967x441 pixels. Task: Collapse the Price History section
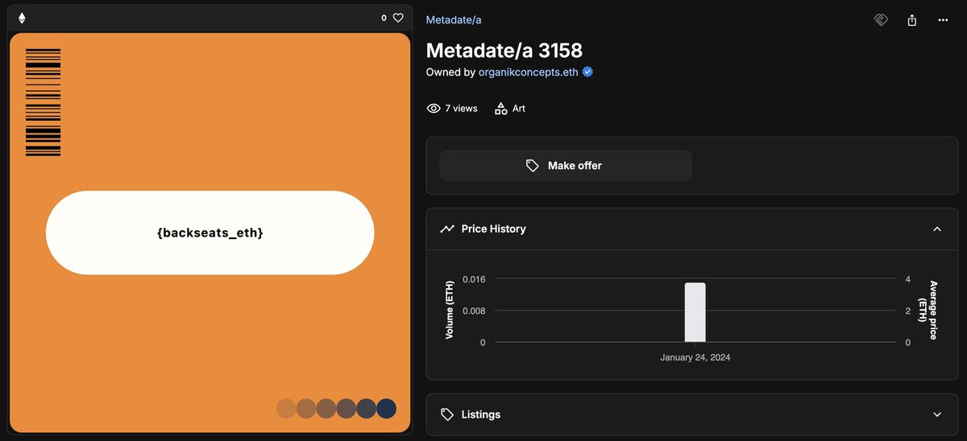(937, 229)
